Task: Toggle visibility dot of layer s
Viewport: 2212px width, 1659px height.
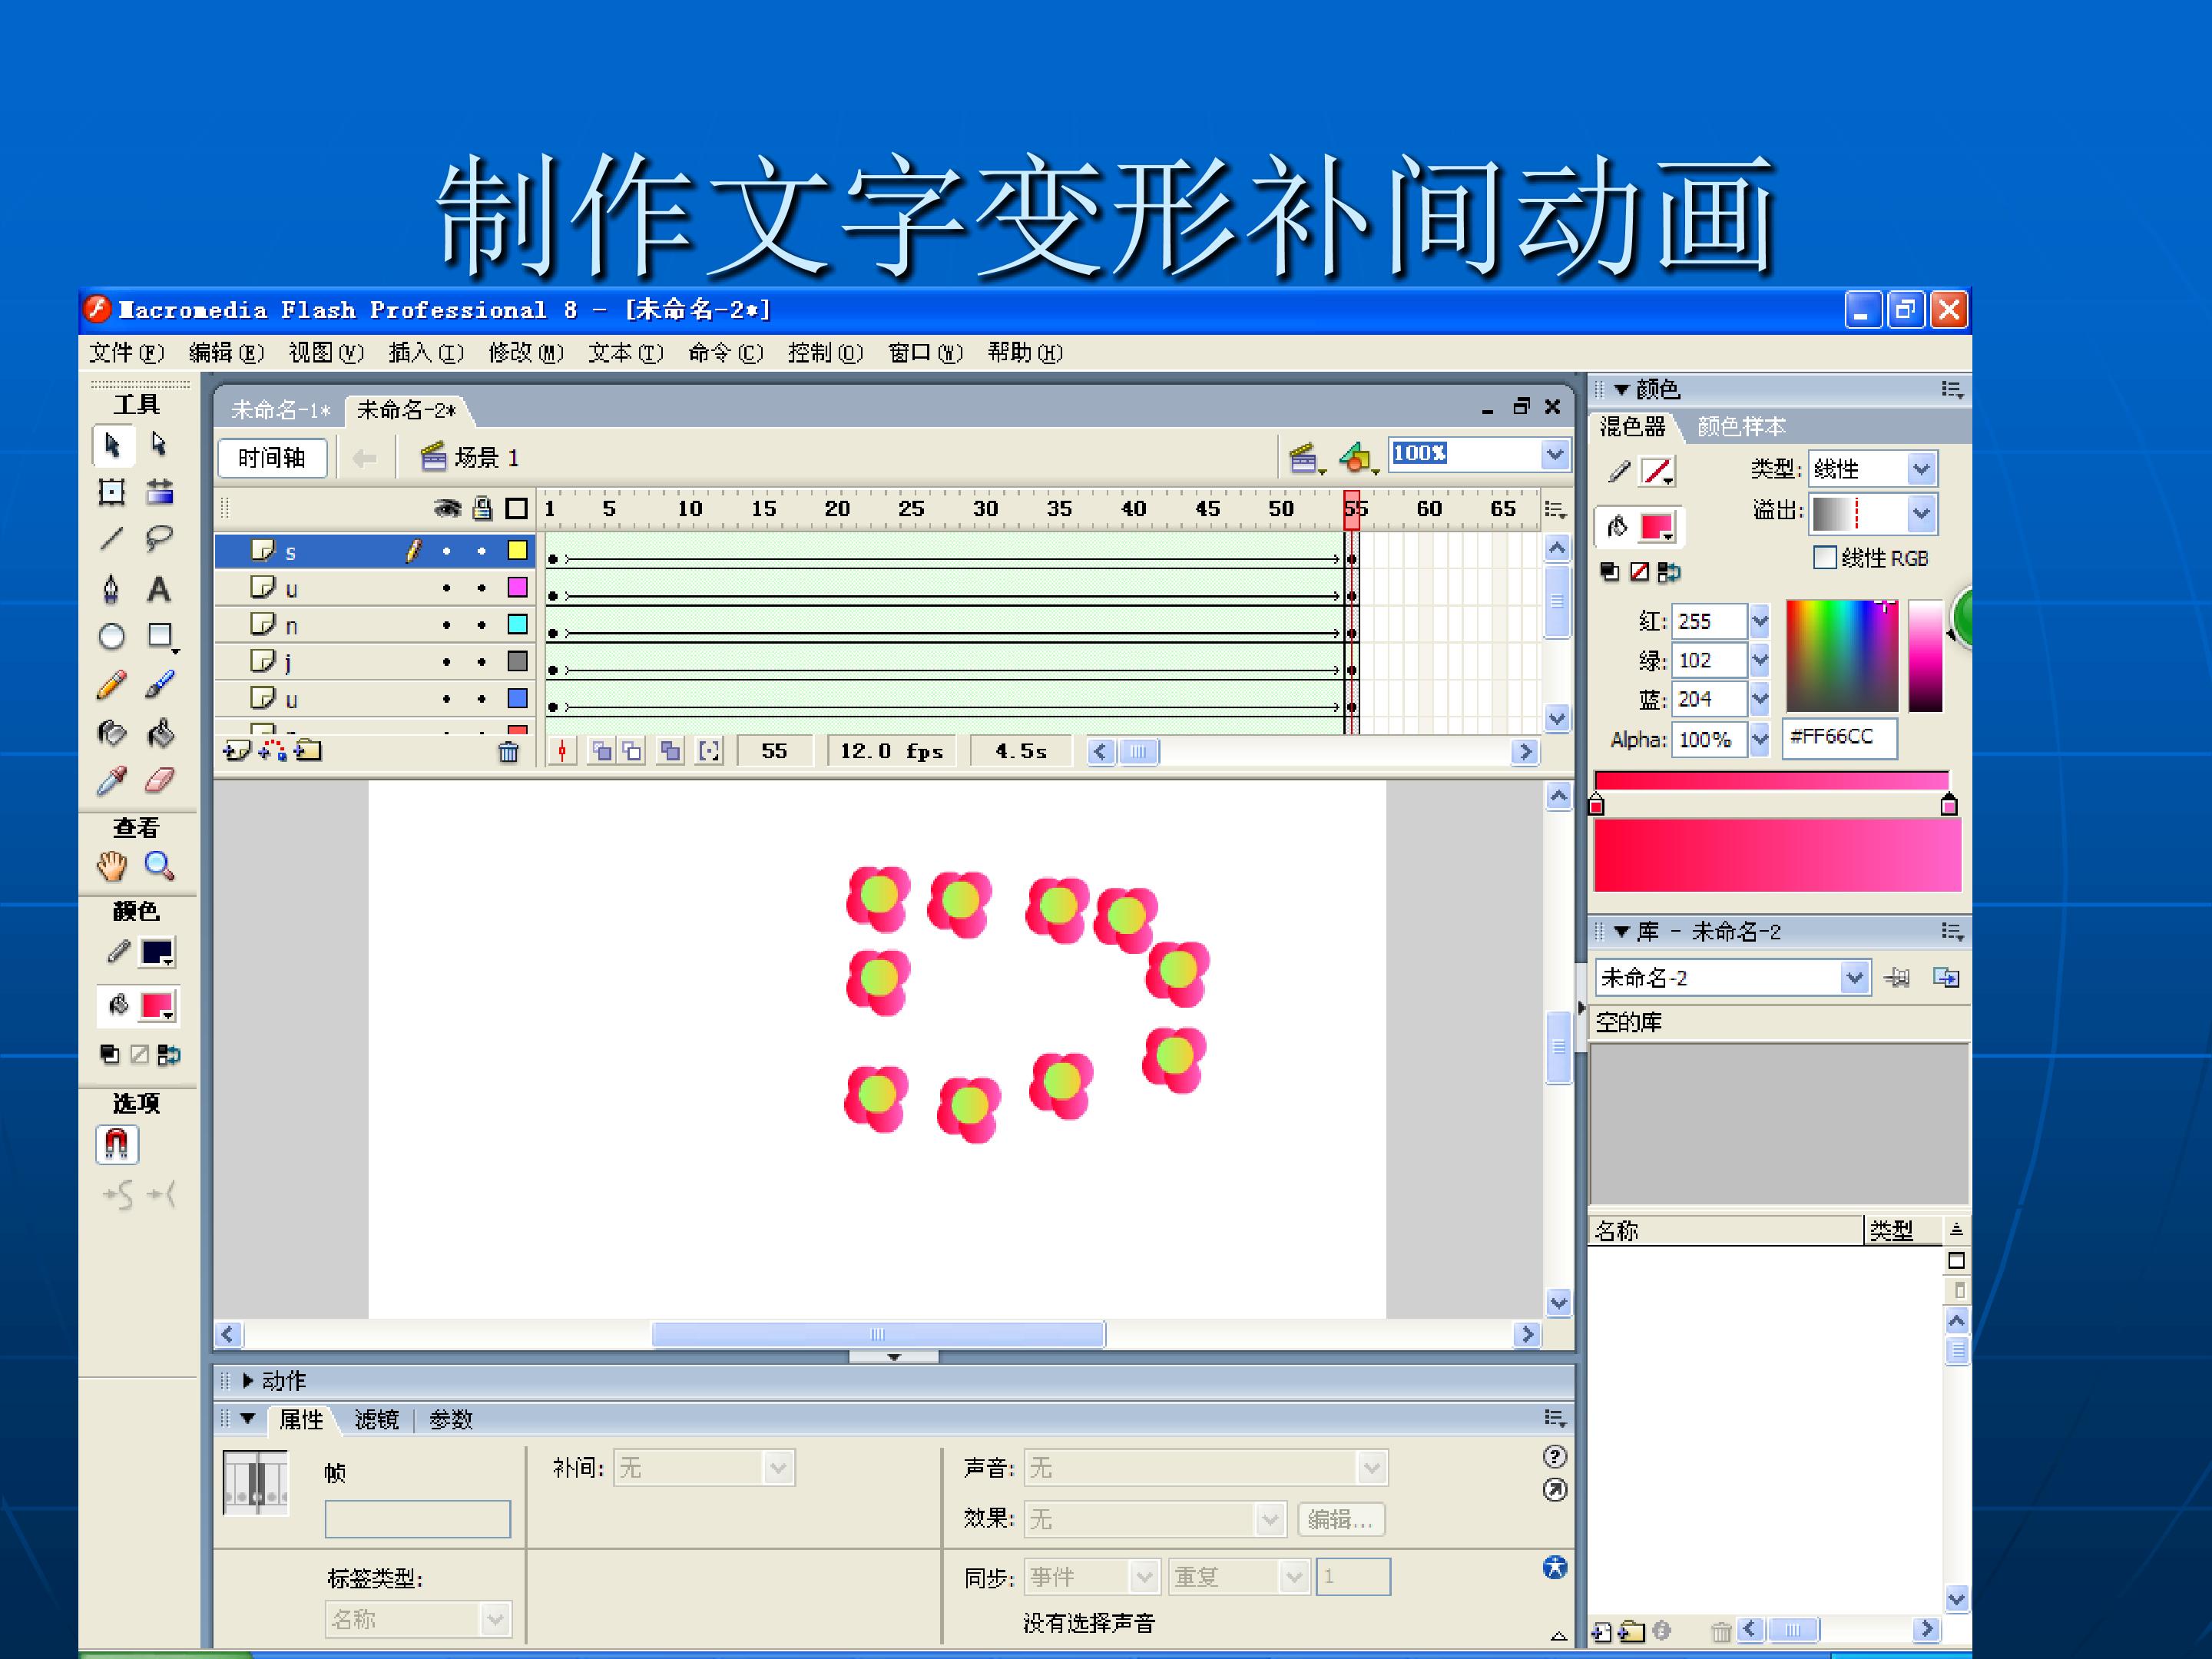Action: pyautogui.click(x=446, y=551)
